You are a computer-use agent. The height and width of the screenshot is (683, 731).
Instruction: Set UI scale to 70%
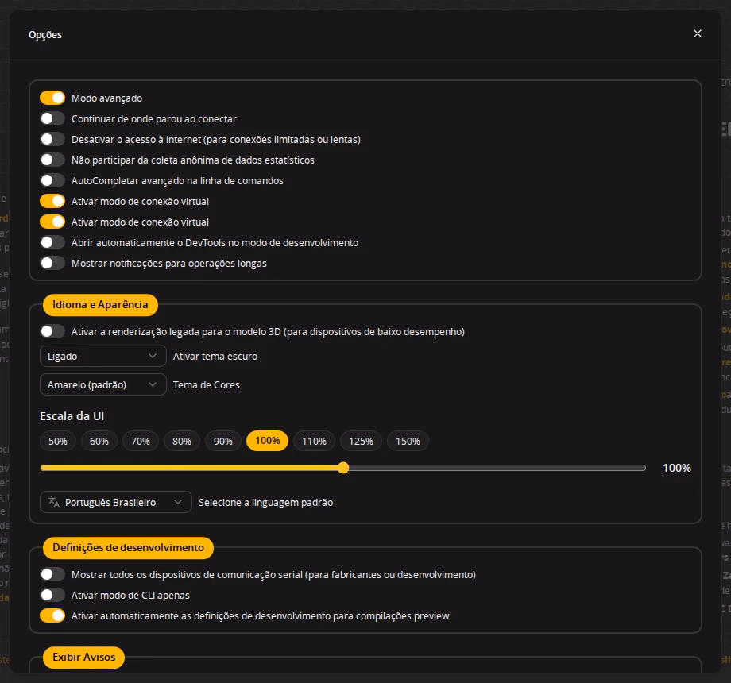coord(141,441)
